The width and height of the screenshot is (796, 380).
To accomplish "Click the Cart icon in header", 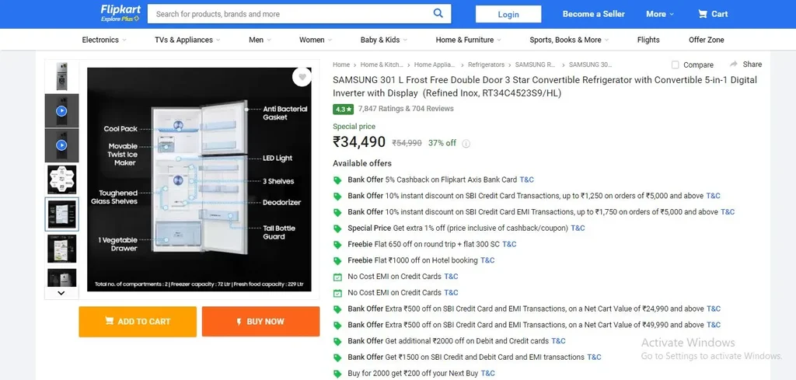I will point(703,14).
